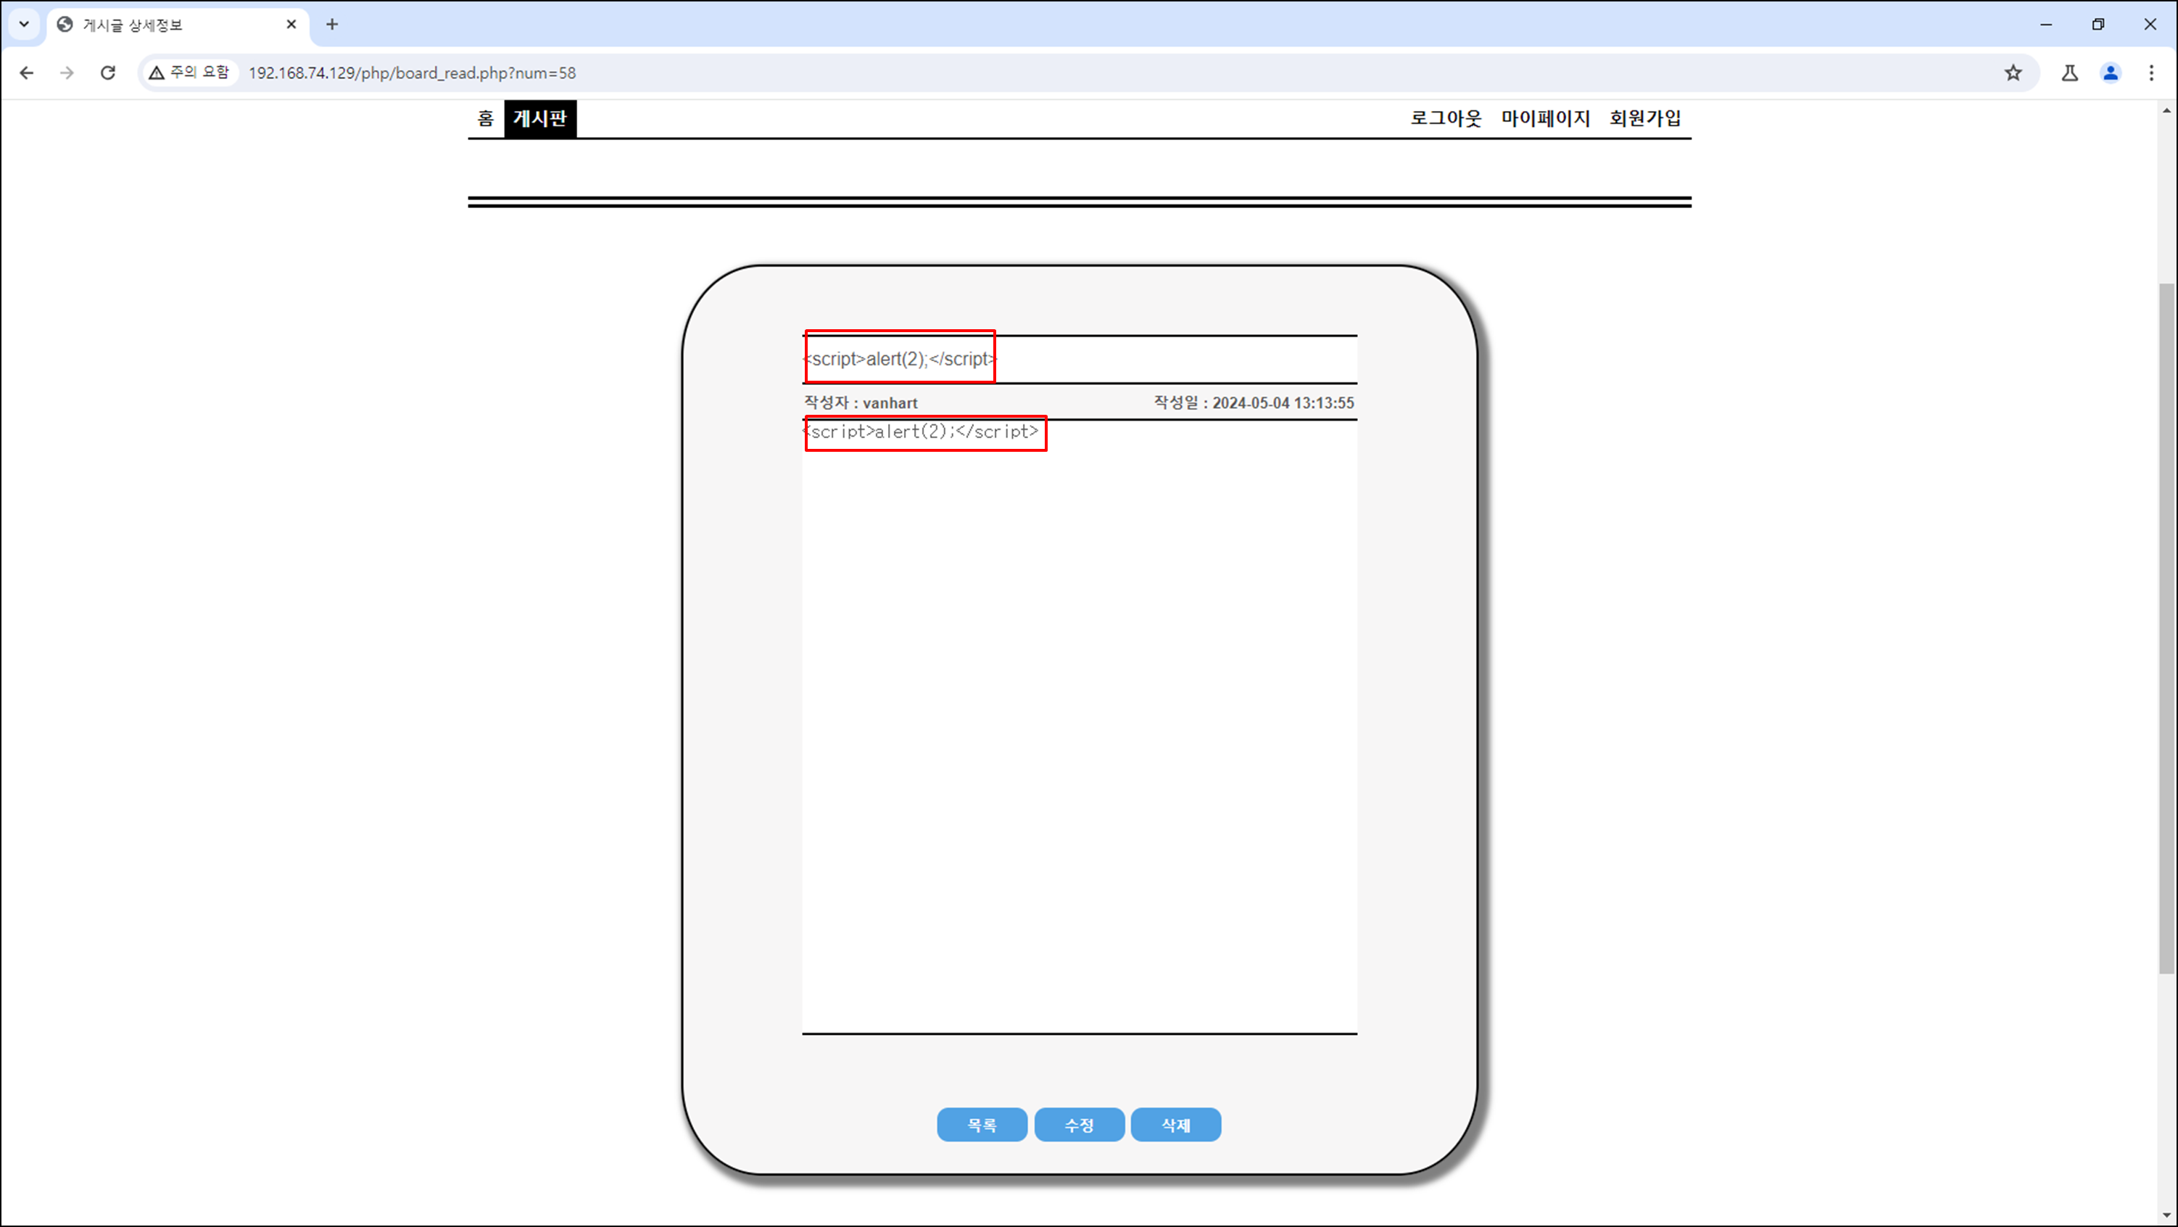Click the post body script text
The height and width of the screenshot is (1227, 2178).
pyautogui.click(x=921, y=431)
